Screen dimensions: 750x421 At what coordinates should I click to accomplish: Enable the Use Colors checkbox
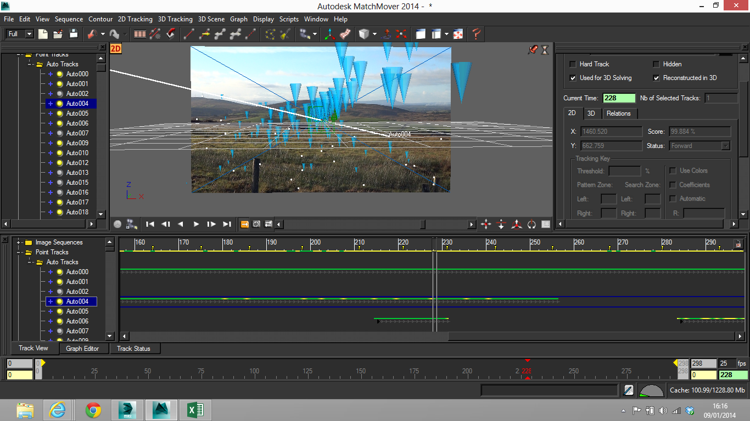tap(673, 170)
